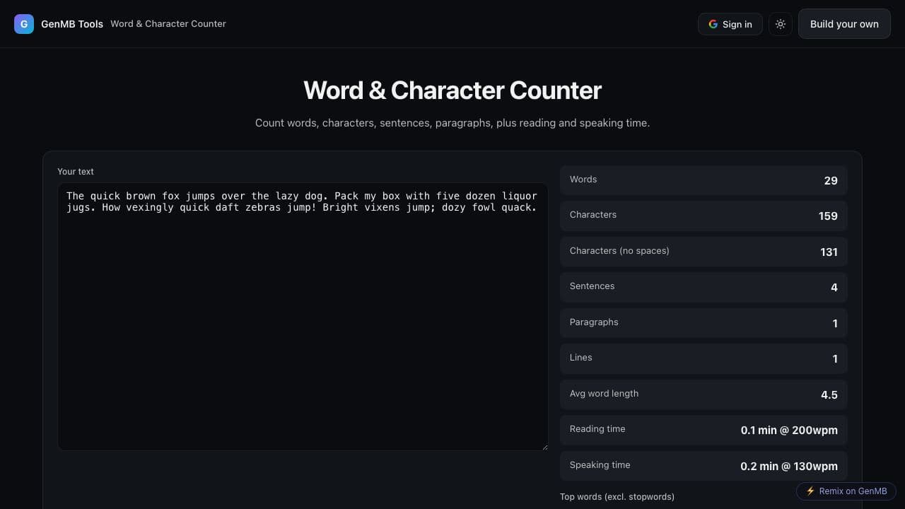Click the Words count value 29
This screenshot has height=509, width=905.
tap(831, 181)
